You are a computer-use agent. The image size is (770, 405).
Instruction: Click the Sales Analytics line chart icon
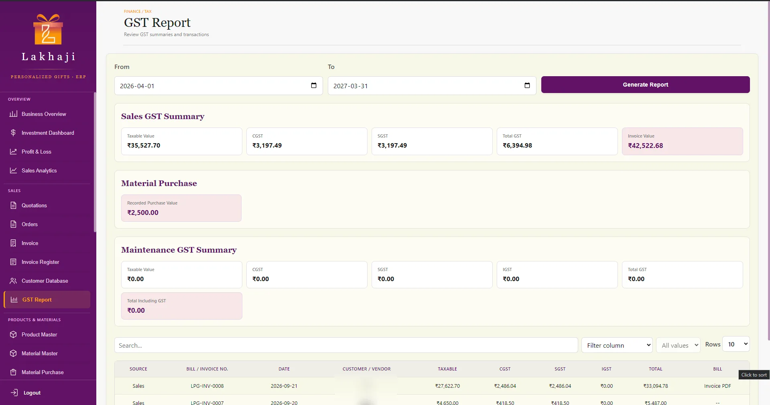pos(13,170)
